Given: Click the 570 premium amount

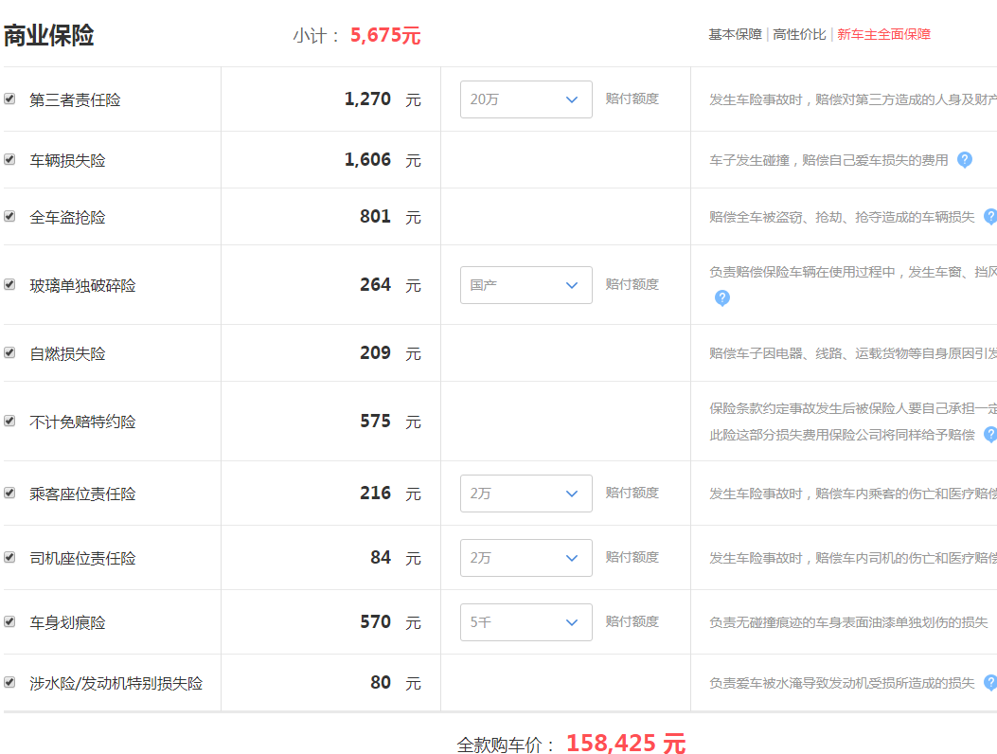Looking at the screenshot, I should [x=375, y=621].
